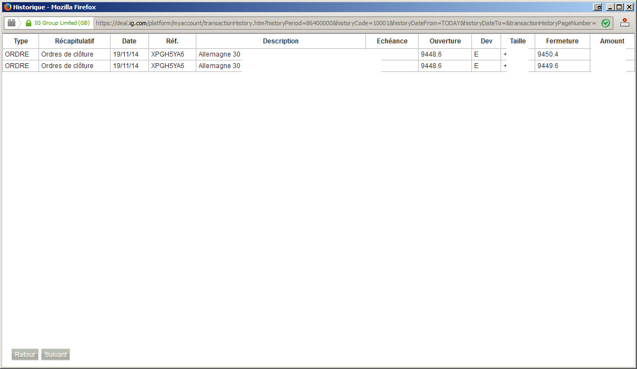The width and height of the screenshot is (637, 369).
Task: Click the Amount column header
Action: coord(612,41)
